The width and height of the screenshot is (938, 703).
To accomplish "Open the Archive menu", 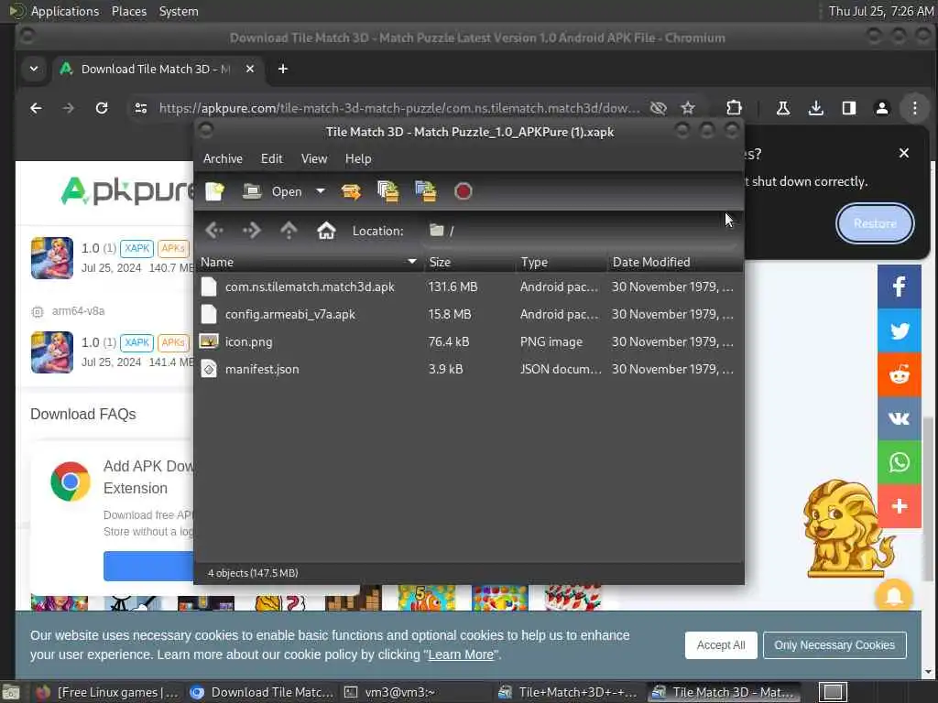I will (x=224, y=158).
